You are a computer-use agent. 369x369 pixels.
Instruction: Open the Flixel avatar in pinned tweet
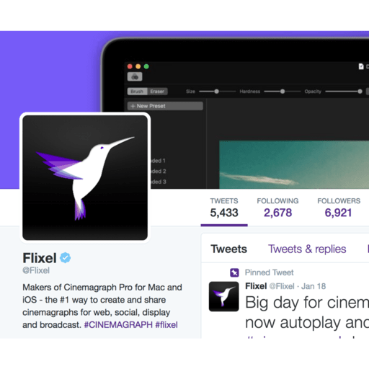coord(224,296)
